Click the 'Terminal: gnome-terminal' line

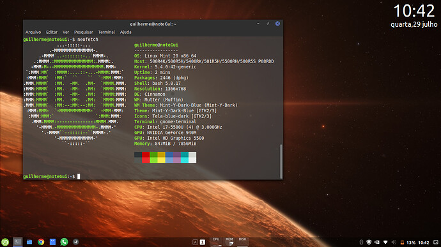[x=165, y=122]
